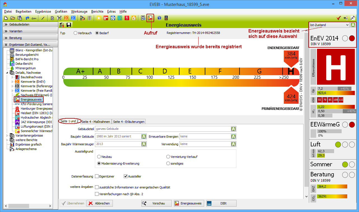The image size is (359, 212).
Task: Enable zusätzliche Informationen zur energetischen Qualität
Action: coord(97,187)
